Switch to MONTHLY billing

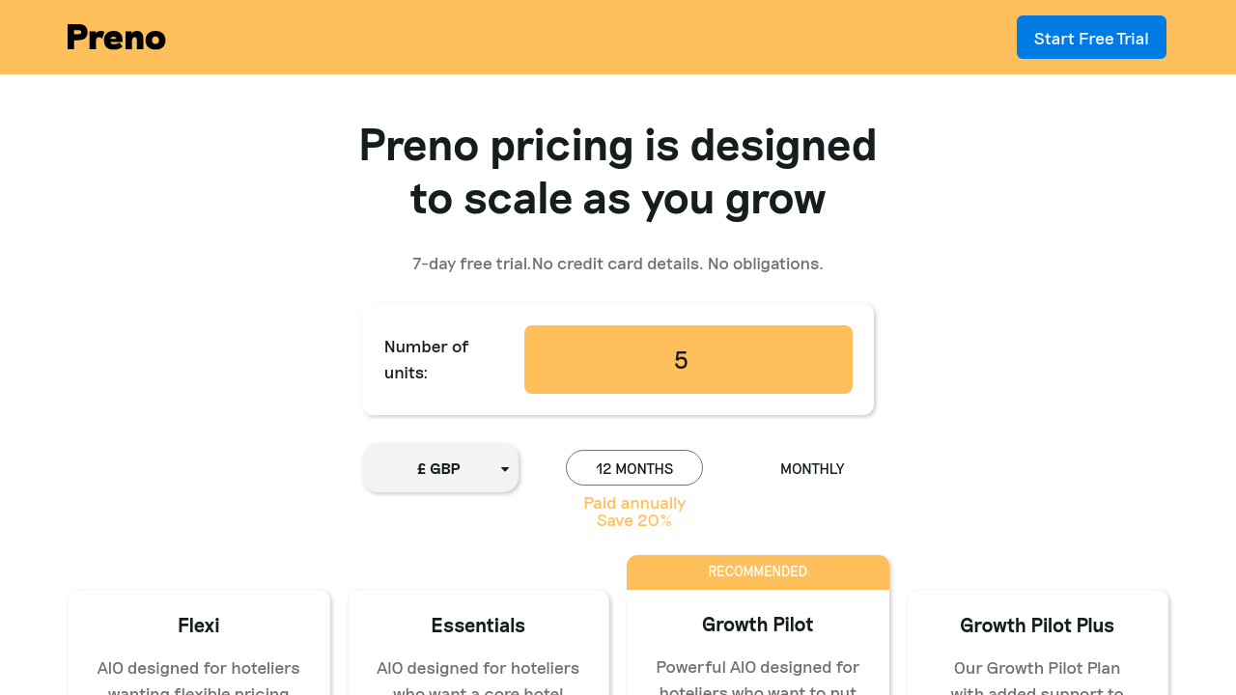[812, 469]
